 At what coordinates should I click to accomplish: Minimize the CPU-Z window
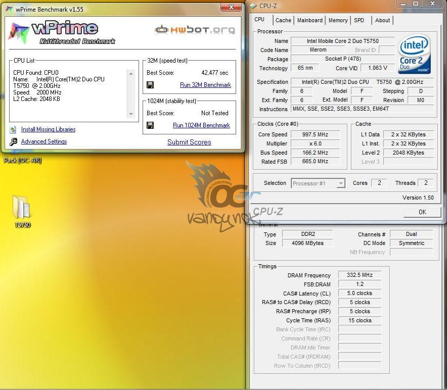pos(403,4)
